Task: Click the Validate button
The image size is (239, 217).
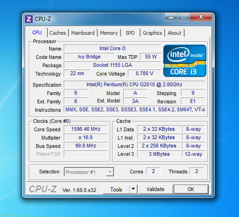Action: [x=155, y=189]
